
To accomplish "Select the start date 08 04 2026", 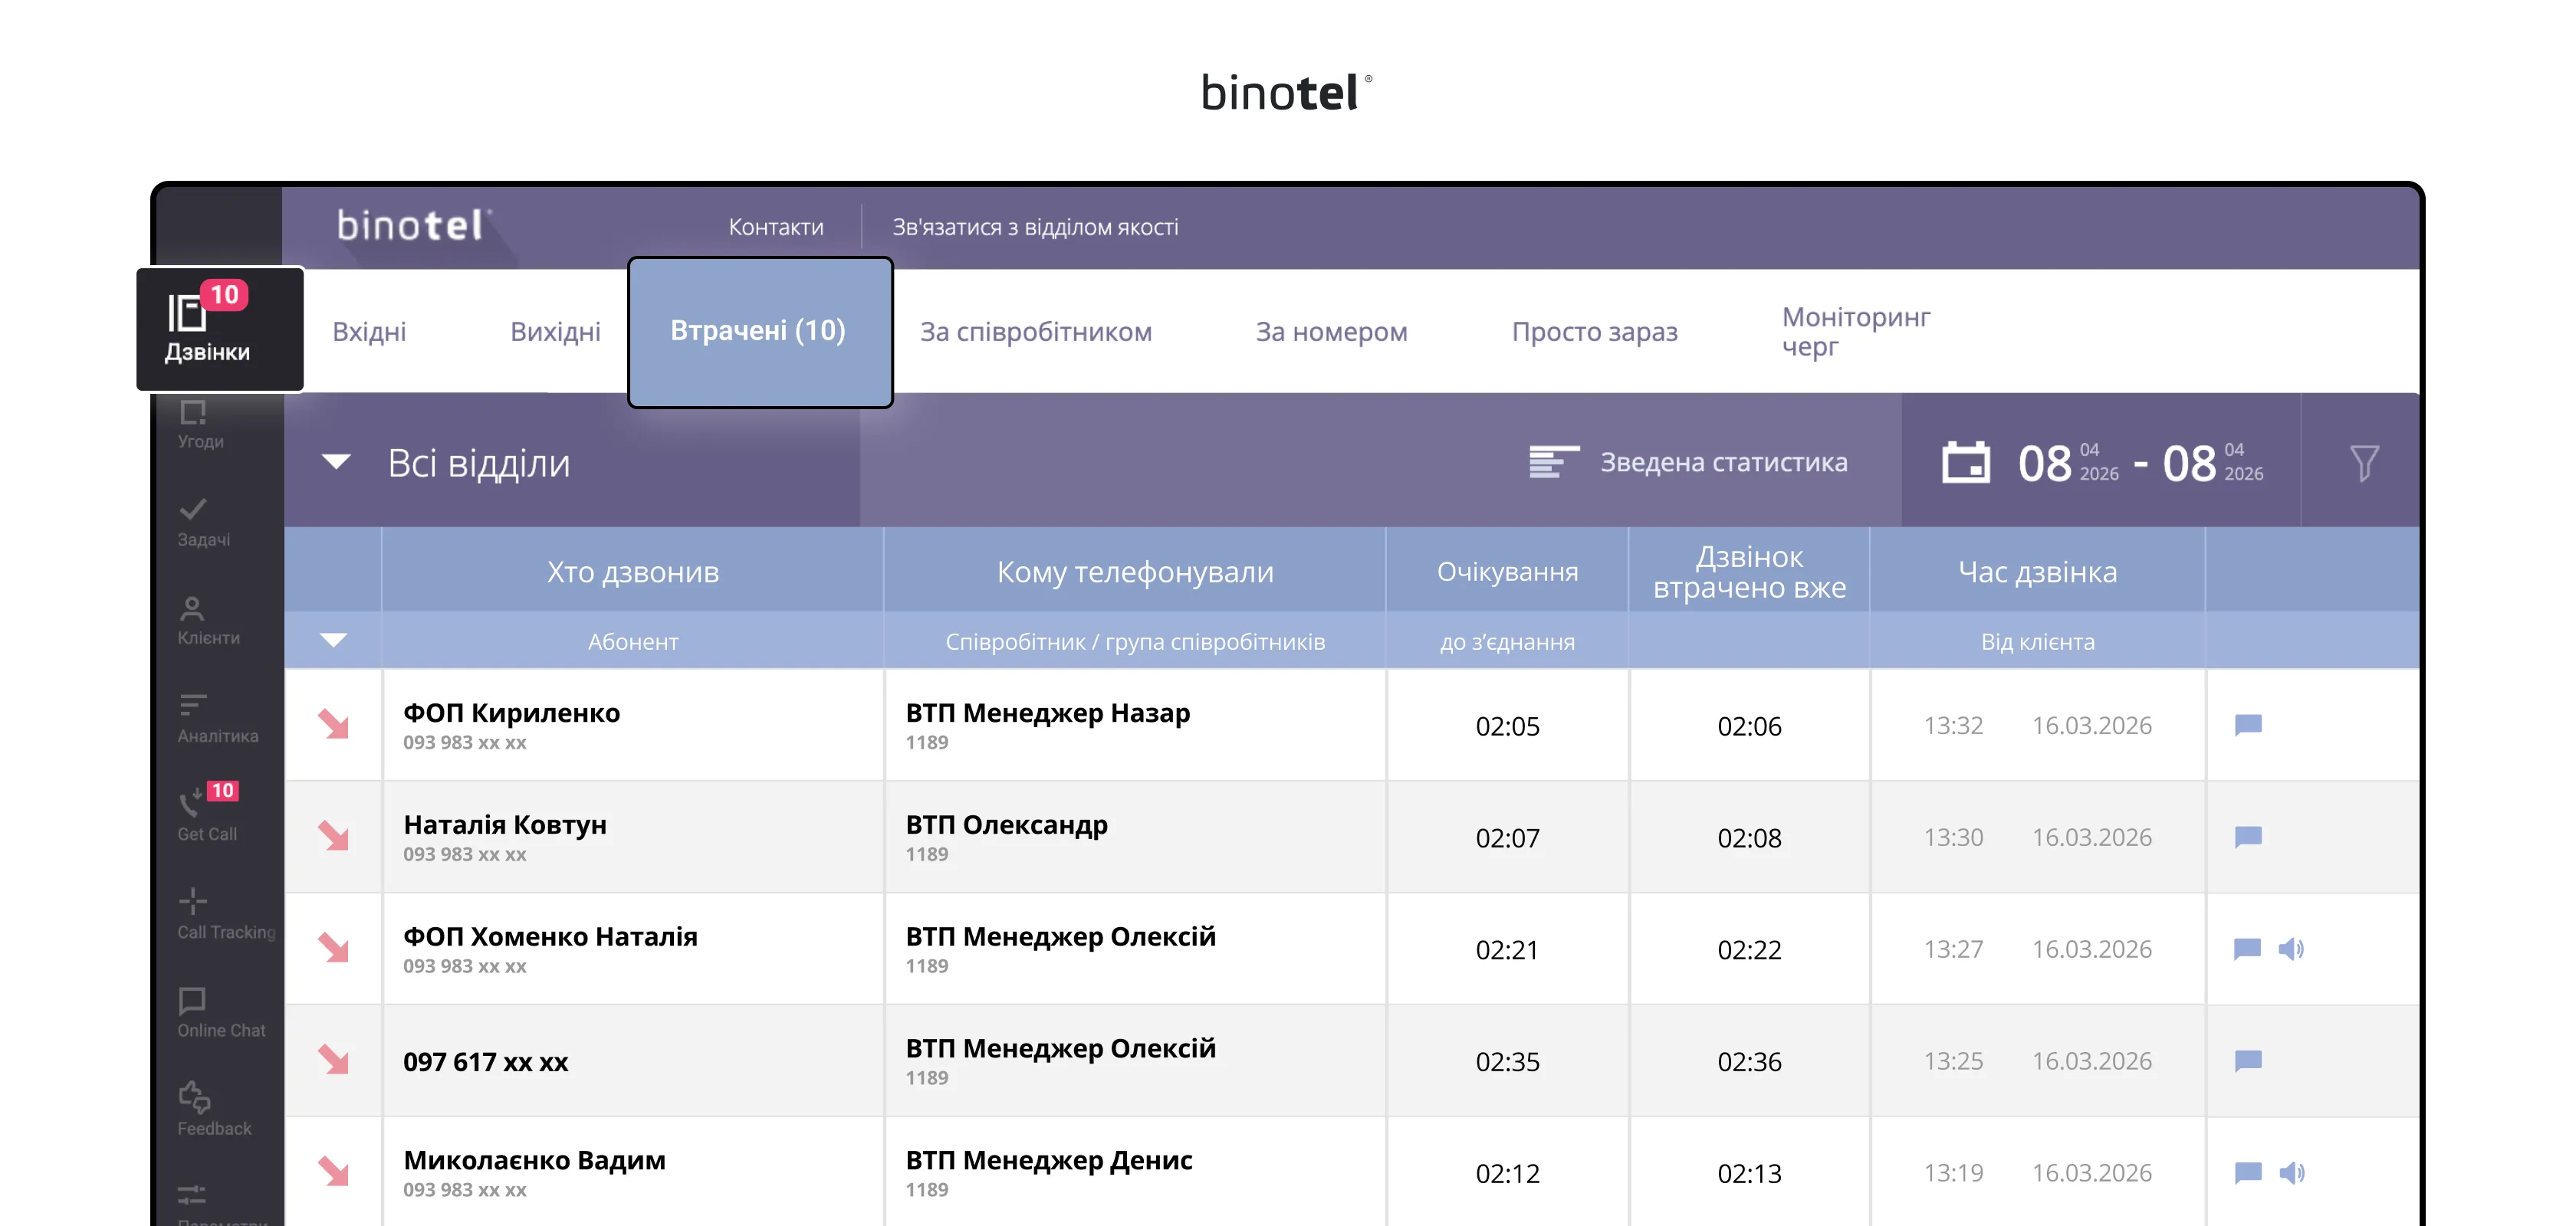I will tap(2068, 463).
